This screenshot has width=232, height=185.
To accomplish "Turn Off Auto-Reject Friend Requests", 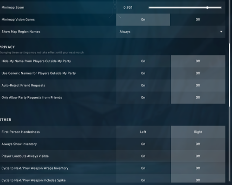I will (198, 86).
